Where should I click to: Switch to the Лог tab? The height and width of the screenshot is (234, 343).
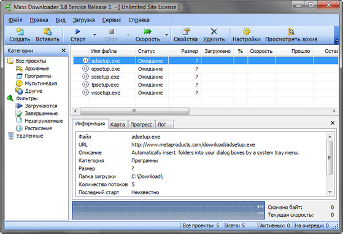[x=164, y=125]
